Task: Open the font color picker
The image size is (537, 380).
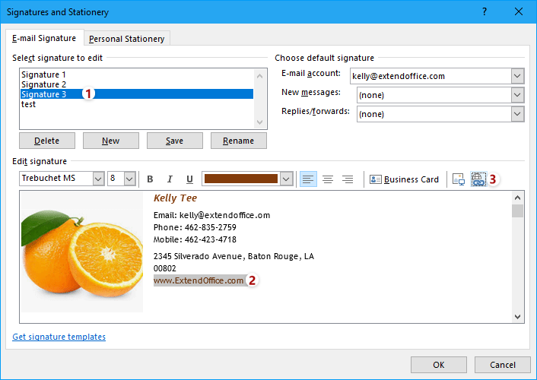Action: [x=286, y=179]
